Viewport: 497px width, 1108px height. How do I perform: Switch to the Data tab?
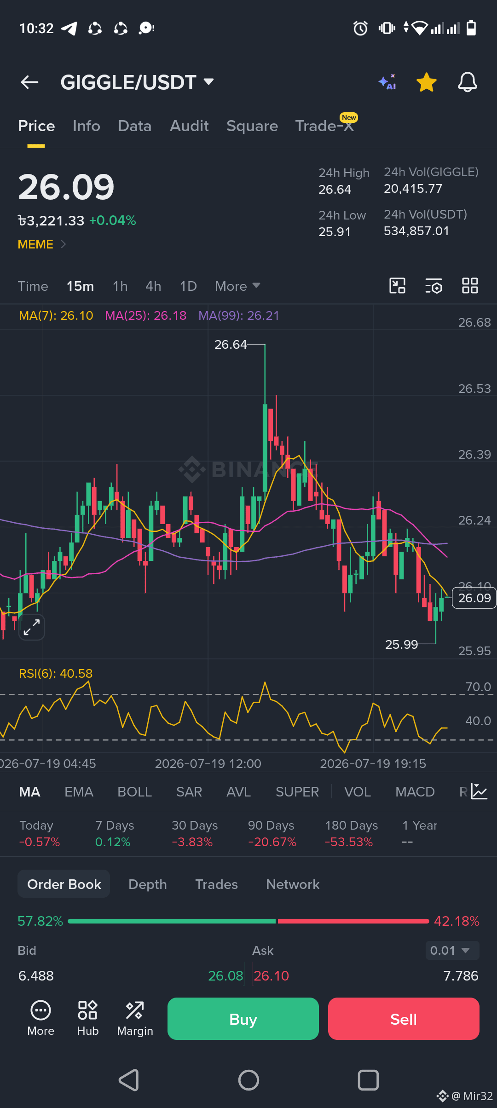click(x=134, y=126)
